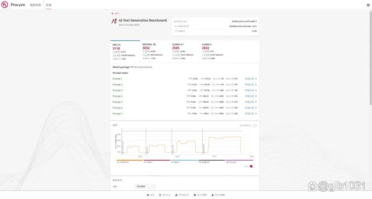
Task: Select the red CPU load legend bar
Action: pyautogui.click(x=157, y=160)
